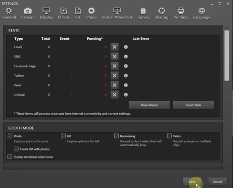This screenshot has width=233, height=188.
Task: Go to the Display settings icon
Action: tap(46, 11)
